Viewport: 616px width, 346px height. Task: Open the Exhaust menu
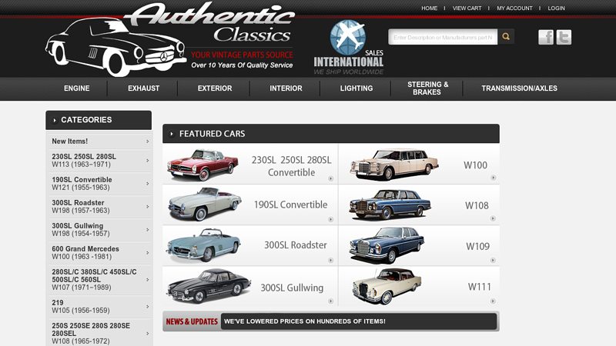tap(143, 88)
